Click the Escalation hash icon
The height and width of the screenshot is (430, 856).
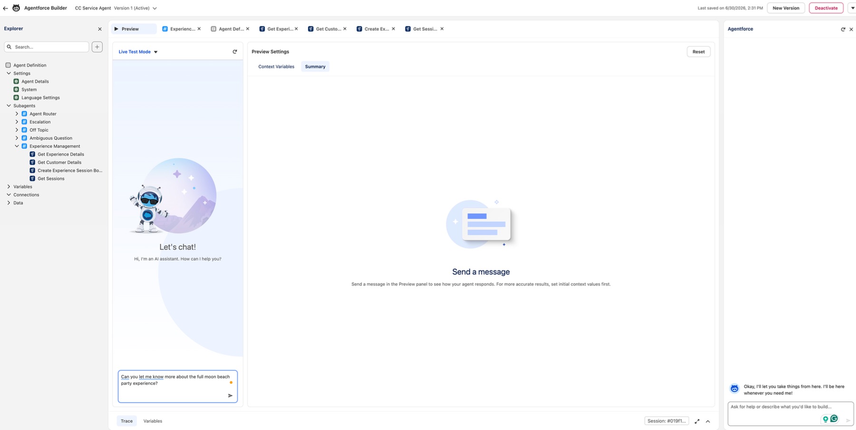point(24,122)
